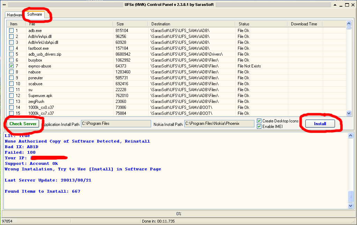The image size is (357, 225).
Task: Sort by the Destination column header
Action: 192,24
